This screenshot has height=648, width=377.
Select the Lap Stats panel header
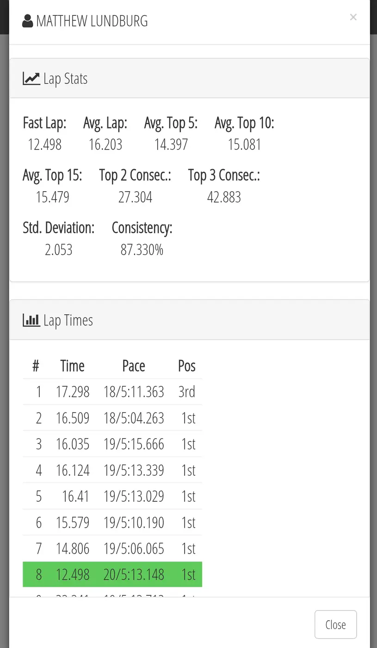point(189,78)
